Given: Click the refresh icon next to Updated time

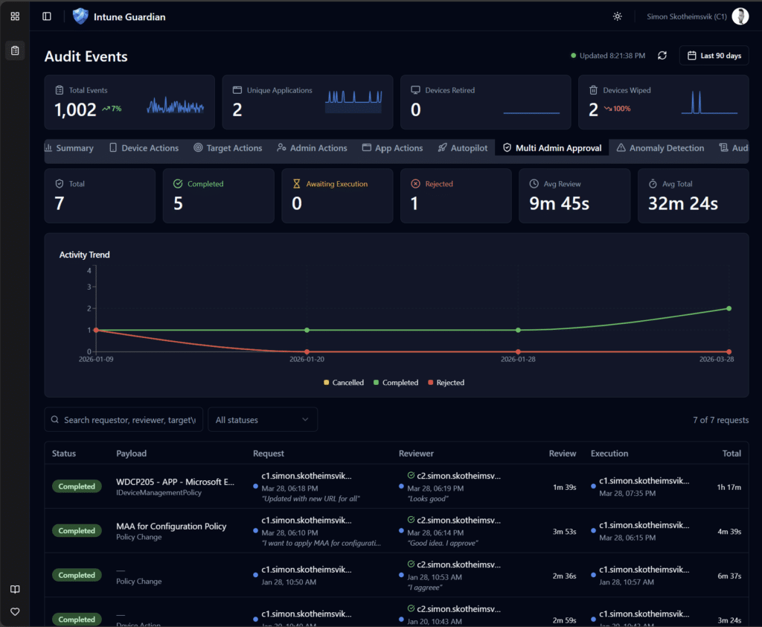Looking at the screenshot, I should (662, 56).
